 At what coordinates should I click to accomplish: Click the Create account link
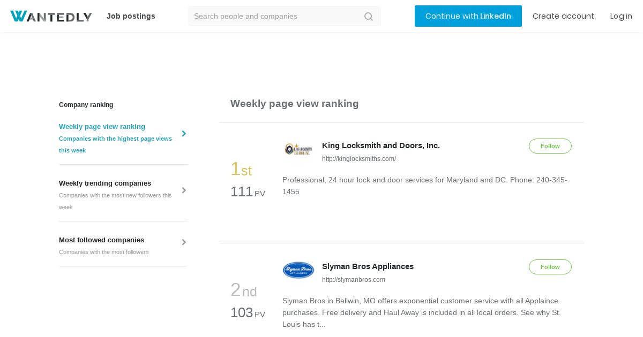[563, 16]
